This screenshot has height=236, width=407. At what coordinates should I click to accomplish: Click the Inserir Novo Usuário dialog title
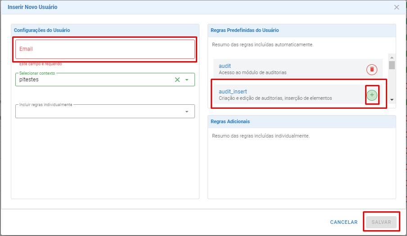(x=32, y=7)
